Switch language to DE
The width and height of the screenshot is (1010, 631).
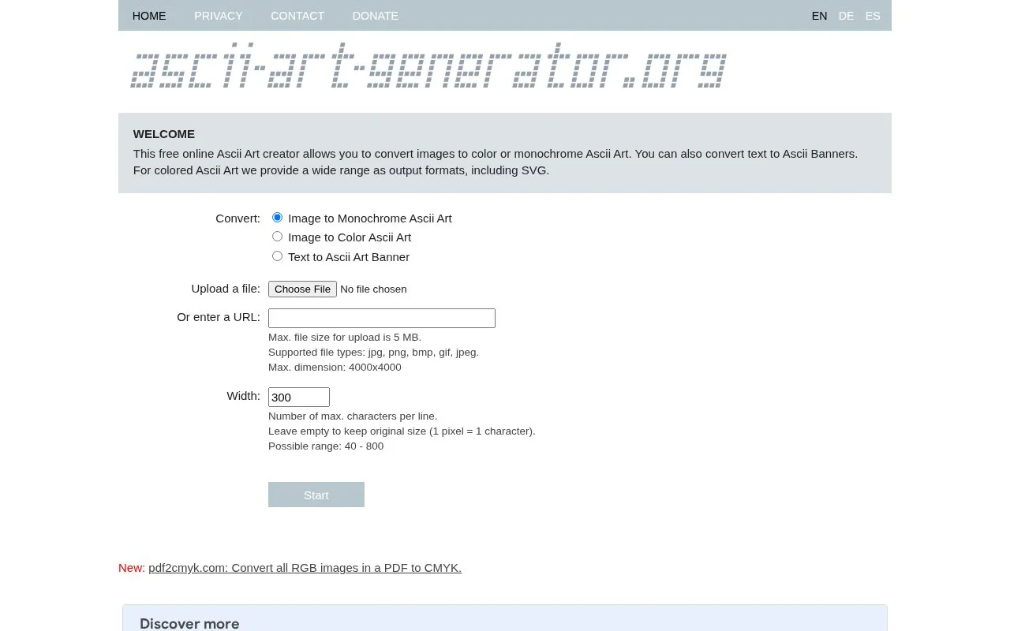click(846, 16)
